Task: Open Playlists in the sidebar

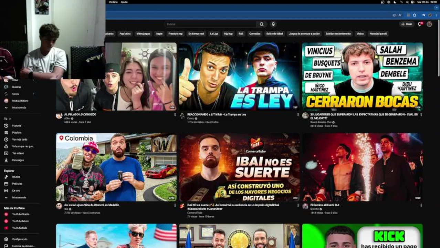Action: pyautogui.click(x=17, y=133)
